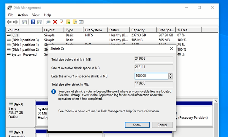Sort by the Capacity column header
Image resolution: width=228 pixels, height=137 pixels.
click(x=142, y=30)
